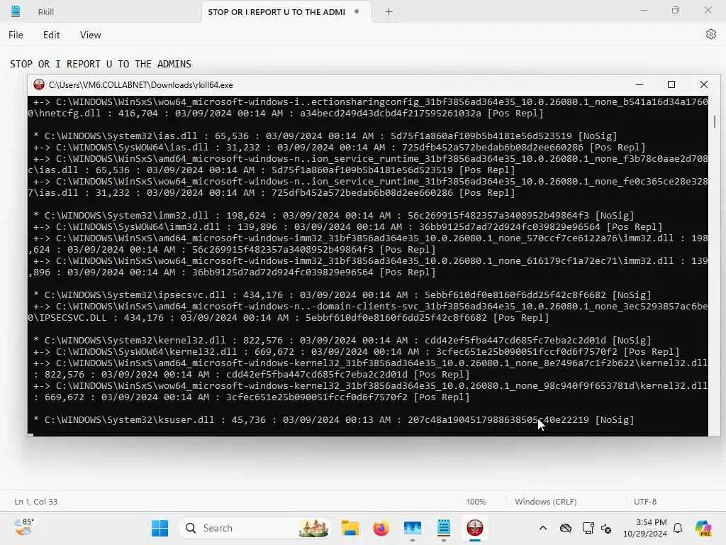Image resolution: width=726 pixels, height=545 pixels.
Task: Click the System32\kernel32.dll console line
Action: click(342, 341)
